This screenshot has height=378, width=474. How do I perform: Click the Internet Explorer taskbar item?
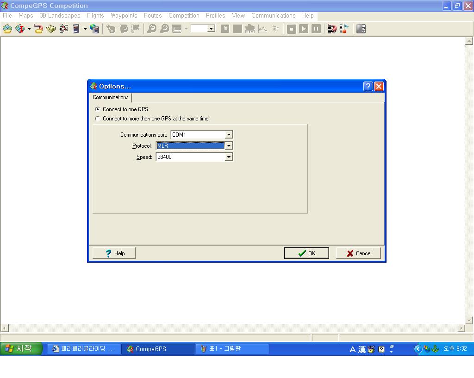coord(83,349)
